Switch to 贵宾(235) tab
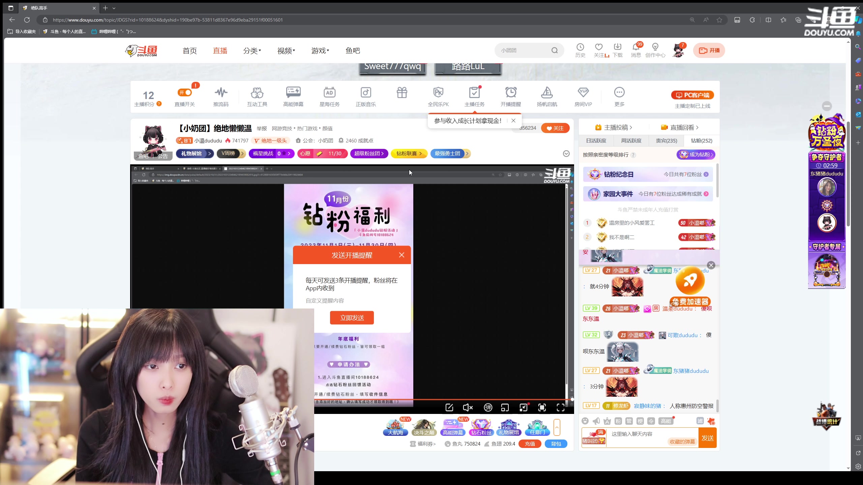The height and width of the screenshot is (485, 863). coord(666,140)
